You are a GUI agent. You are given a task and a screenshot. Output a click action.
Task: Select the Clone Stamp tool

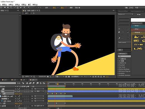tap(18, 8)
